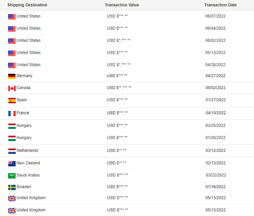Click the Canada flag icon
Viewport: 254px width, 216px height.
(12, 88)
